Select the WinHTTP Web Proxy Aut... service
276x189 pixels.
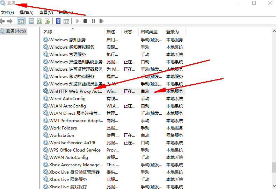[x=114, y=91]
